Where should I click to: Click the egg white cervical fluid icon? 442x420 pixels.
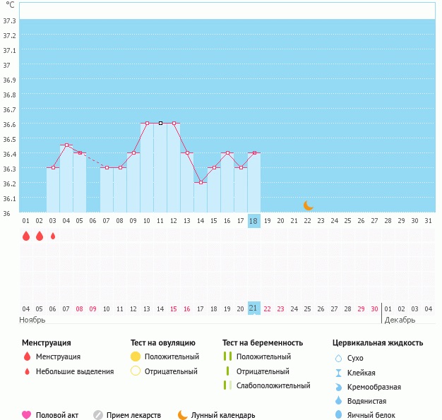[338, 415]
